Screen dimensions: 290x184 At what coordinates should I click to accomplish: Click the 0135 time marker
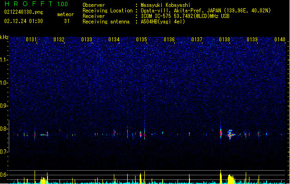[x=142, y=40]
